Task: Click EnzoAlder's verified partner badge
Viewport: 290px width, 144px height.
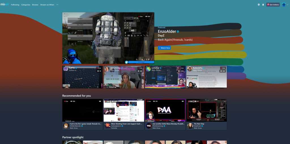Action: click(178, 32)
